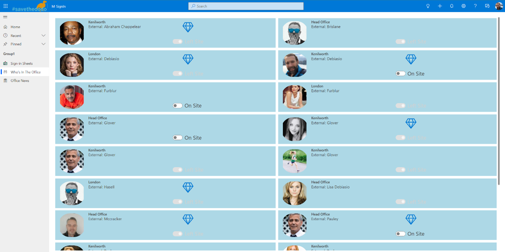
Task: Open the app launcher waffle menu
Action: point(5,6)
